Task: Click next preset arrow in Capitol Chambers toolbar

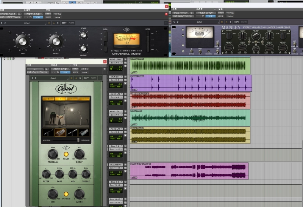Action: 36,78
